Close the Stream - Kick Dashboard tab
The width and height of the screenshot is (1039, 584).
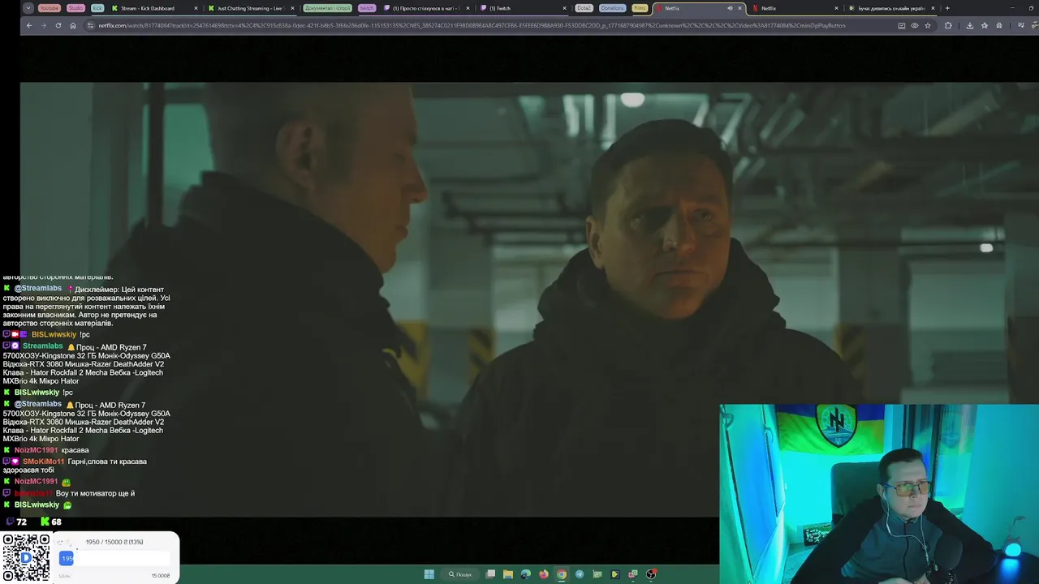click(x=196, y=8)
